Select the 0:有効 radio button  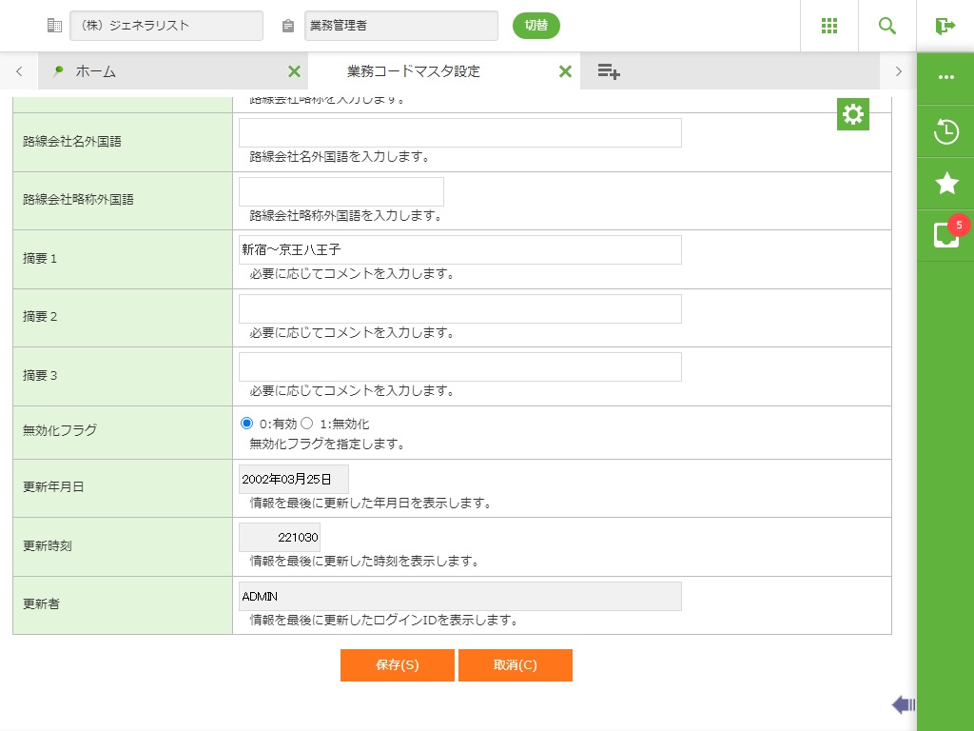(x=247, y=424)
